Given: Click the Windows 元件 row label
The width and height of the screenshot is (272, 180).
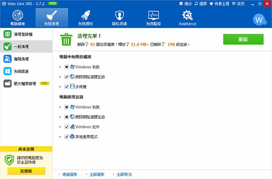Looking at the screenshot, I should point(87,127).
